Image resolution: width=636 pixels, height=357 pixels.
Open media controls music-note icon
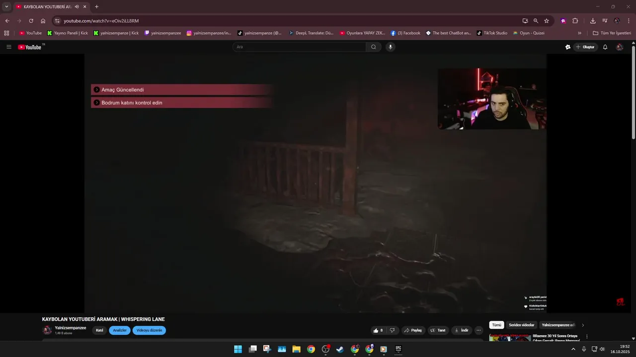[605, 21]
